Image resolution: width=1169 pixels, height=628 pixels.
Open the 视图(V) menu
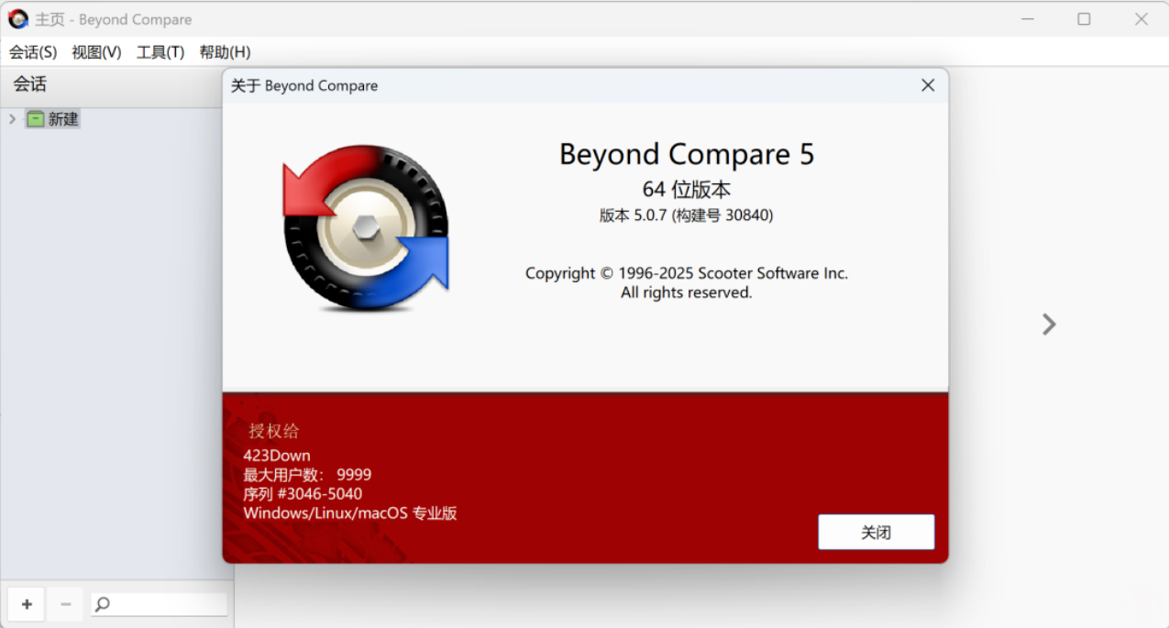coord(96,52)
